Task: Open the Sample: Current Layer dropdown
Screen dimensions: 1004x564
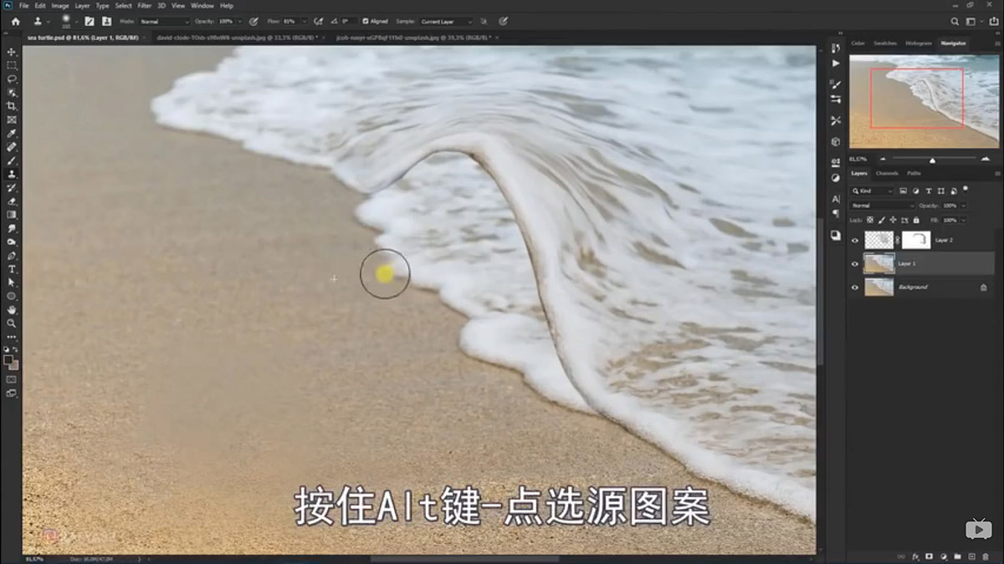Action: pos(445,21)
